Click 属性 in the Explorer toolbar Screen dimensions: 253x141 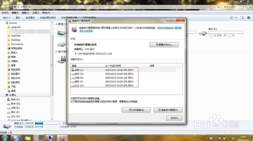pos(18,18)
